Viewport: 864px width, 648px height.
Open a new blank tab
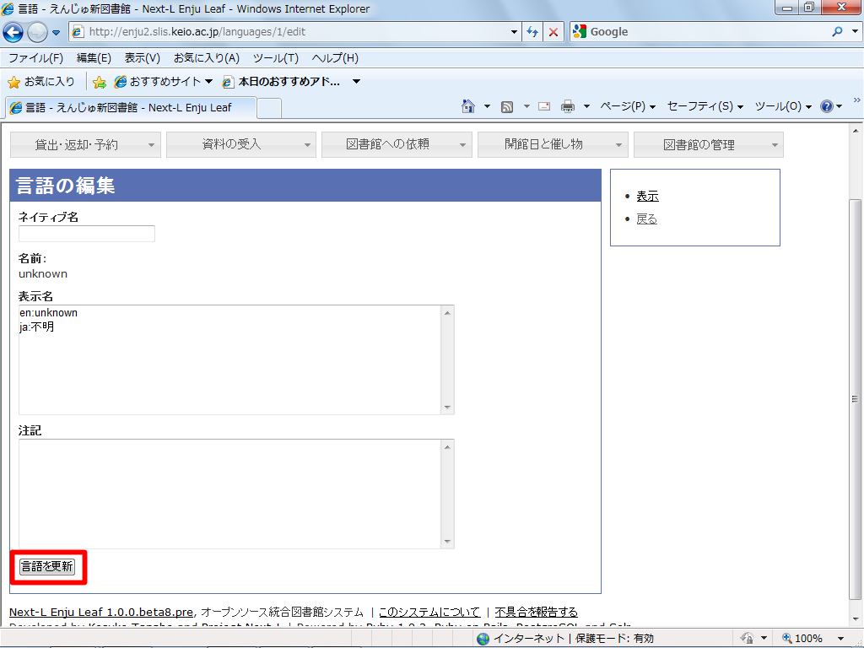point(269,108)
